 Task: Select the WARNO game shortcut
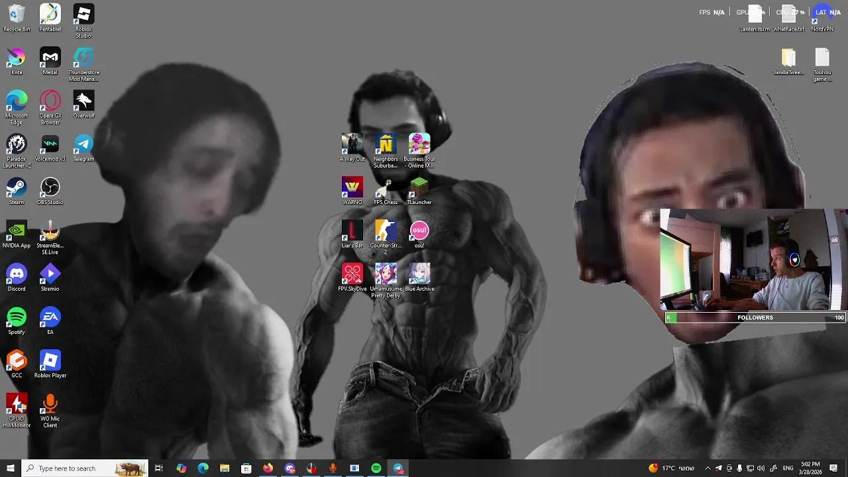tap(352, 191)
